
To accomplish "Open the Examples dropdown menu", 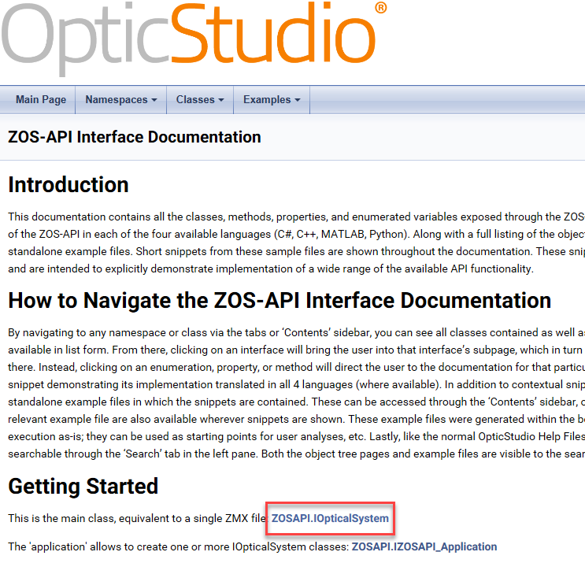I will [272, 100].
